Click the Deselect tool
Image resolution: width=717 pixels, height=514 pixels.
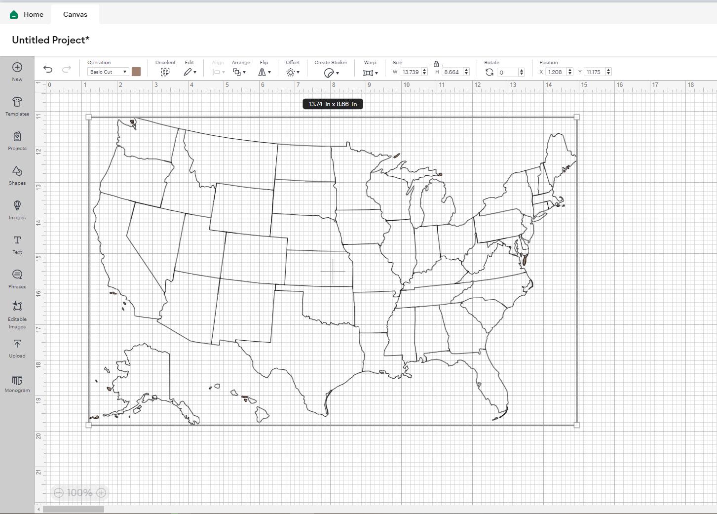pos(165,72)
